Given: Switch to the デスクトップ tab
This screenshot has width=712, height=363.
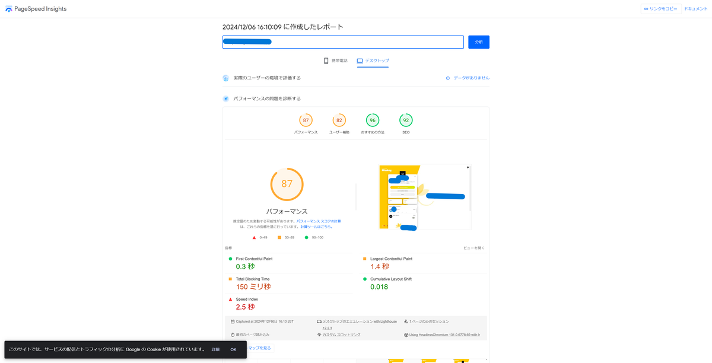Looking at the screenshot, I should tap(373, 60).
